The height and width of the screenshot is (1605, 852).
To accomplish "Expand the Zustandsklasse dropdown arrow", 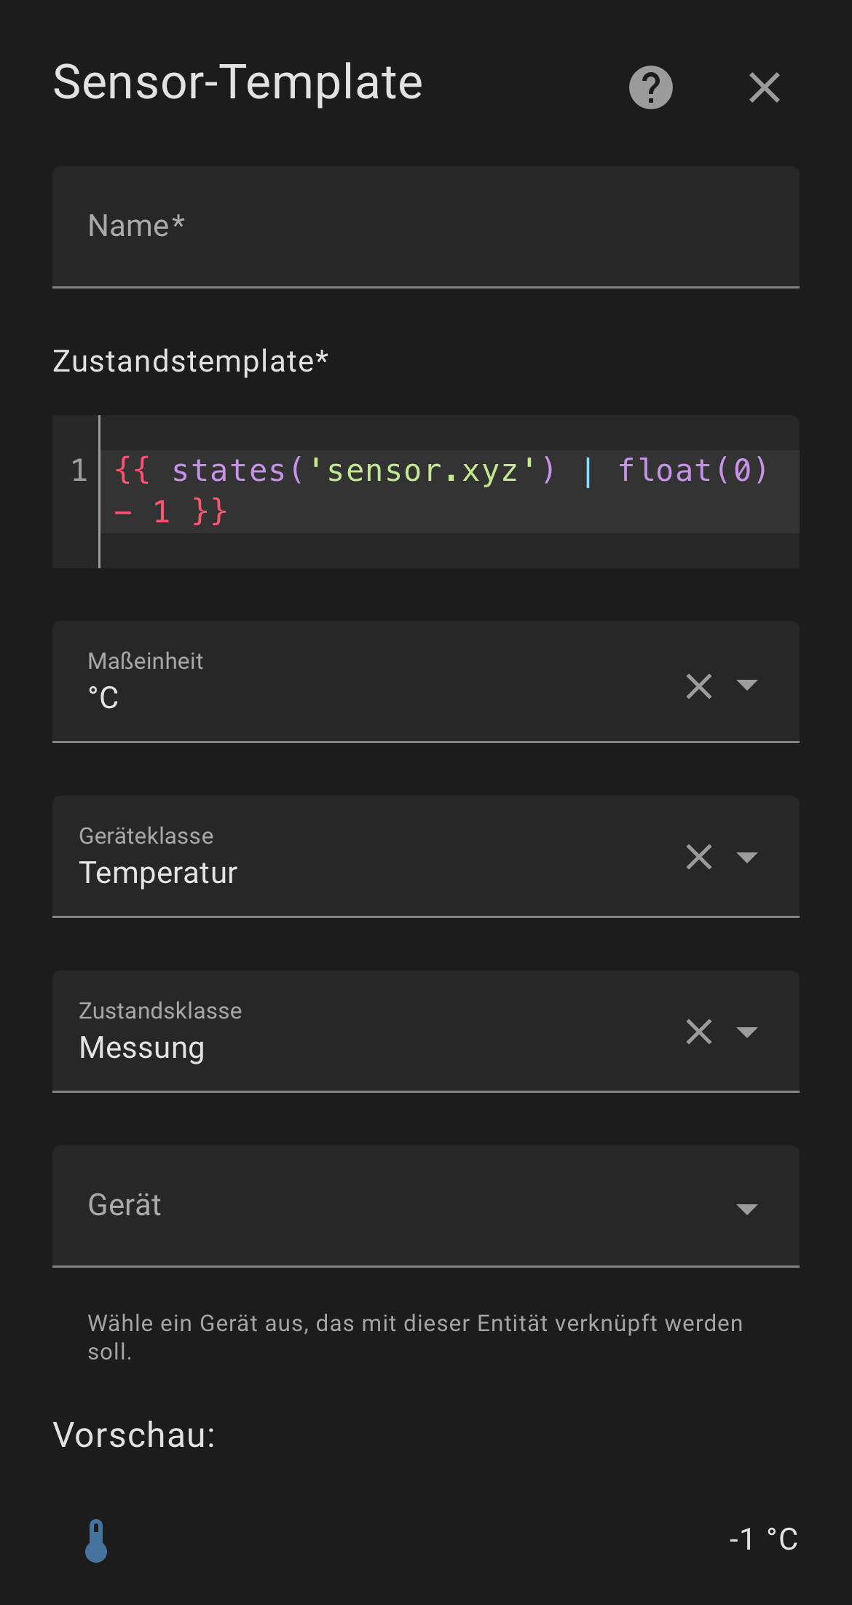I will [x=747, y=1032].
